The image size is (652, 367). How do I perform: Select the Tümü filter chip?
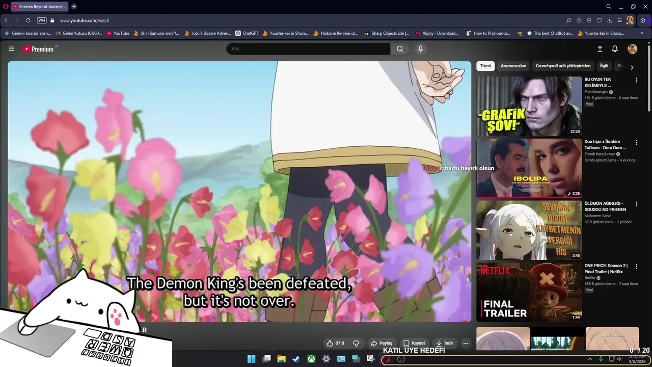point(485,66)
